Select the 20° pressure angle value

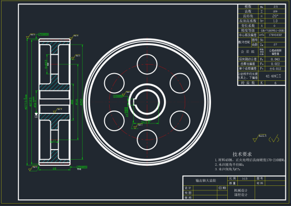click(275, 16)
